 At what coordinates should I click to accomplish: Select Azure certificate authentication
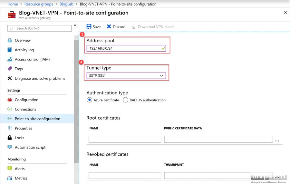pyautogui.click(x=89, y=100)
